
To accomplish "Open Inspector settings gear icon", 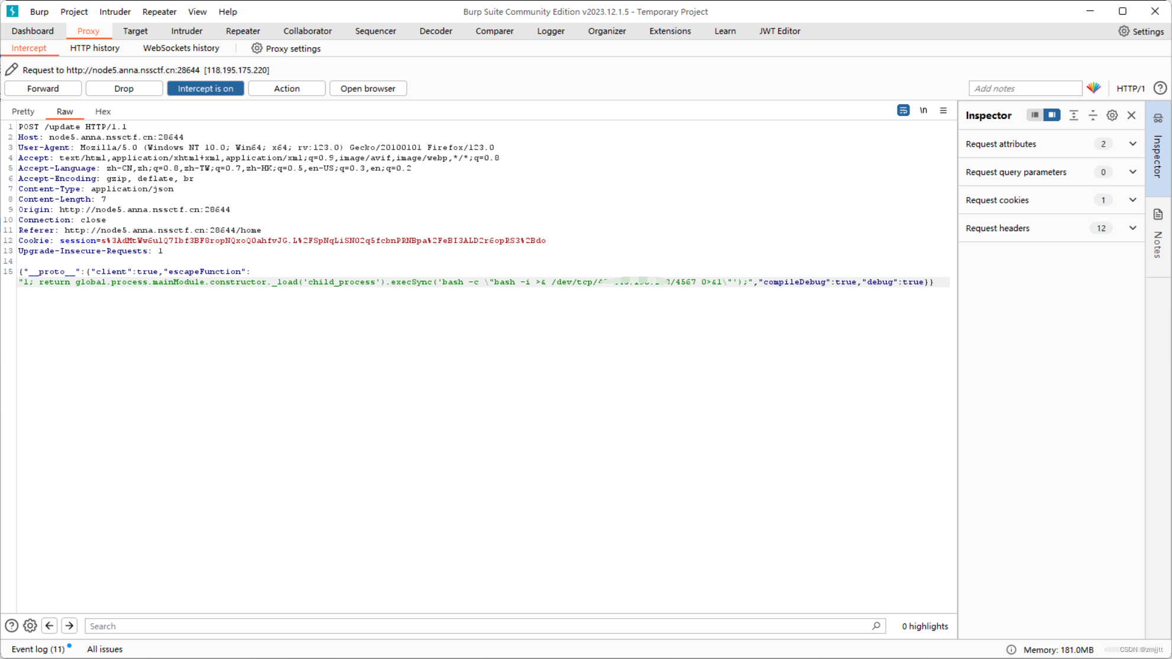I will coord(1112,115).
